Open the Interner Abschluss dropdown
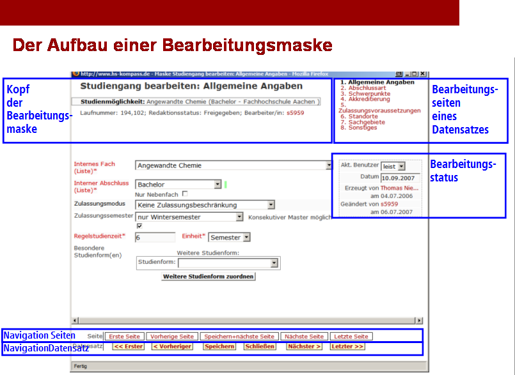 point(218,185)
